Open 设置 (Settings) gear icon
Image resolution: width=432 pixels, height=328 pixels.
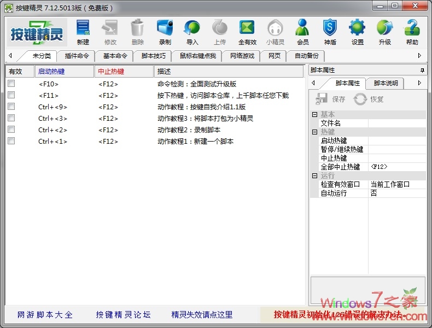(357, 32)
